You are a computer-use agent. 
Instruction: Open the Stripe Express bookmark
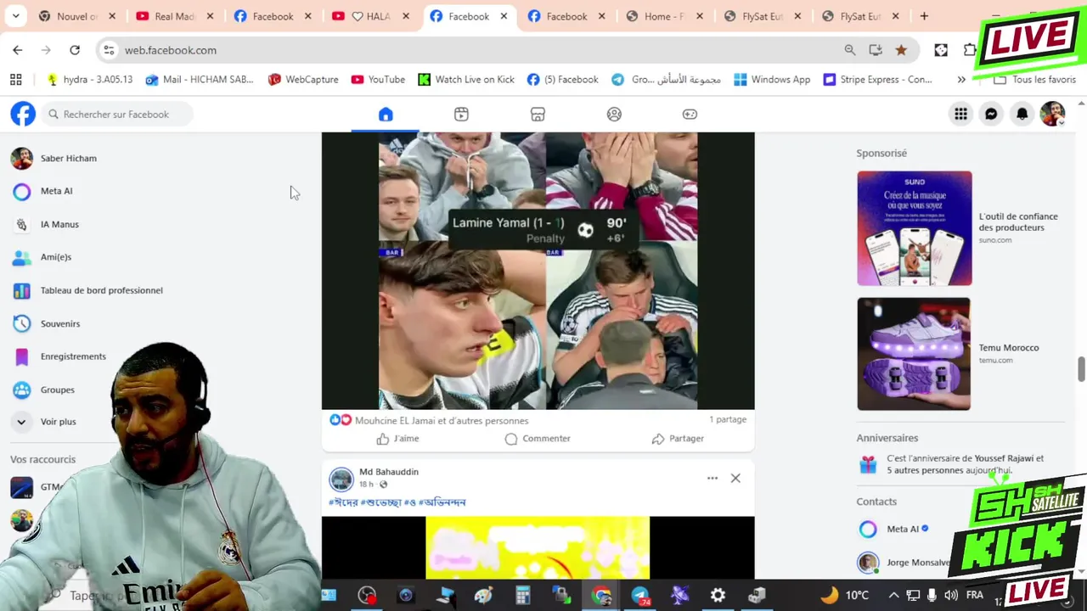click(x=877, y=79)
